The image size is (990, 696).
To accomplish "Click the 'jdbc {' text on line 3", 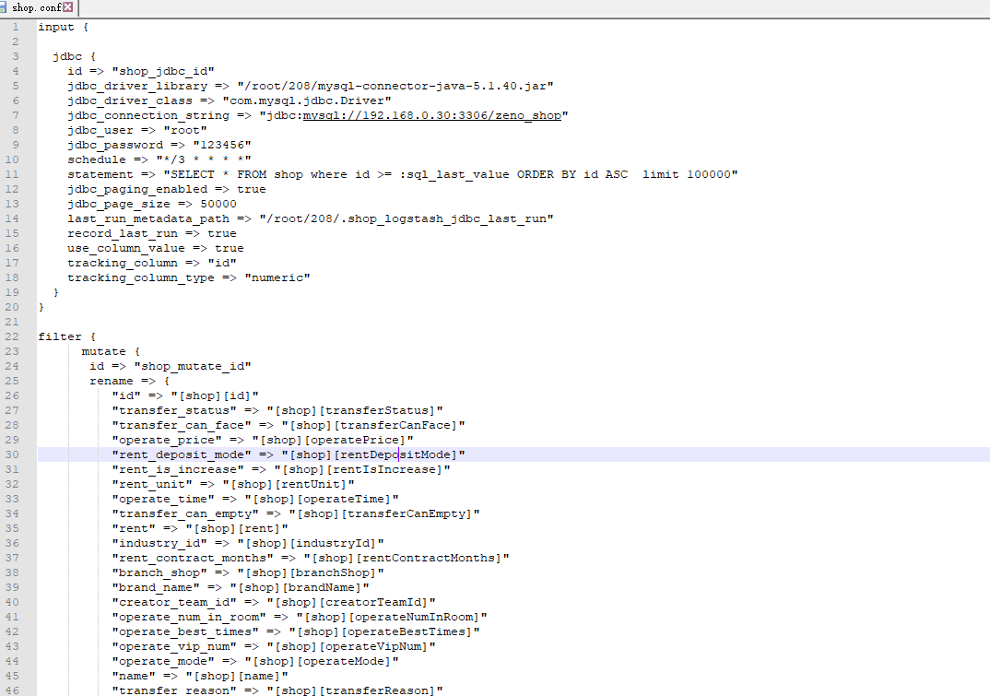I will point(75,57).
